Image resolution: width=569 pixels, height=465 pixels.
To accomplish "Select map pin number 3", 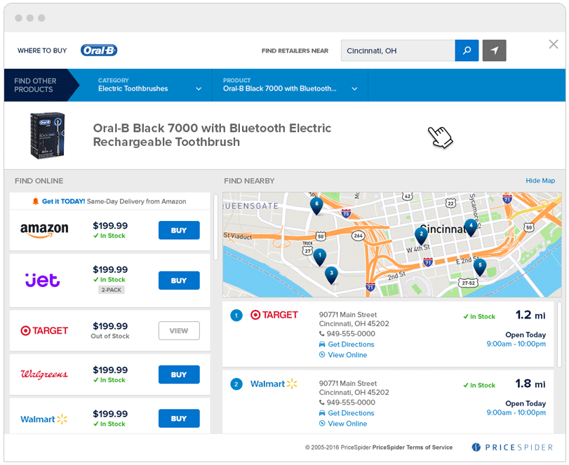I will click(331, 275).
